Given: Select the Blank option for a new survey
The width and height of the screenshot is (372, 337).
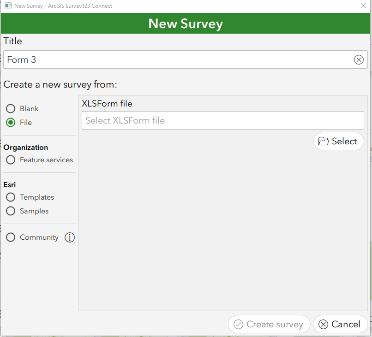Looking at the screenshot, I should pos(11,108).
